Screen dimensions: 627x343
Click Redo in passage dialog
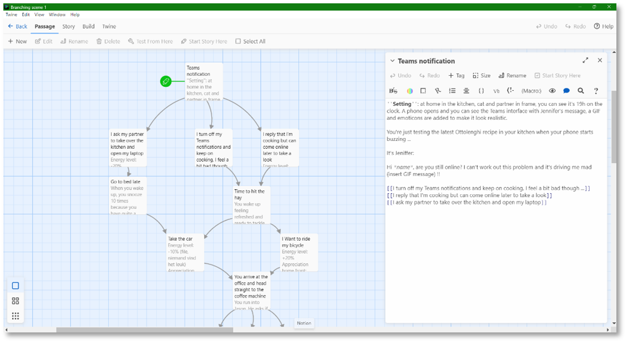430,76
